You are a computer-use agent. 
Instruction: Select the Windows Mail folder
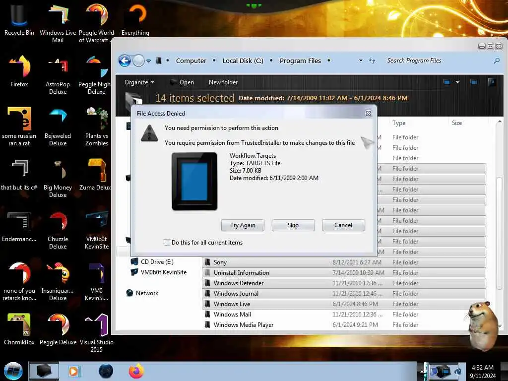tap(344, 314)
